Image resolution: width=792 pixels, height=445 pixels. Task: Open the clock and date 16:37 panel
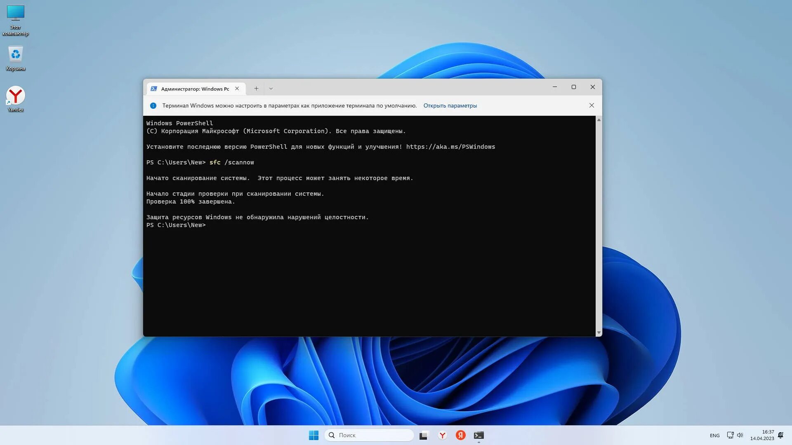click(762, 435)
